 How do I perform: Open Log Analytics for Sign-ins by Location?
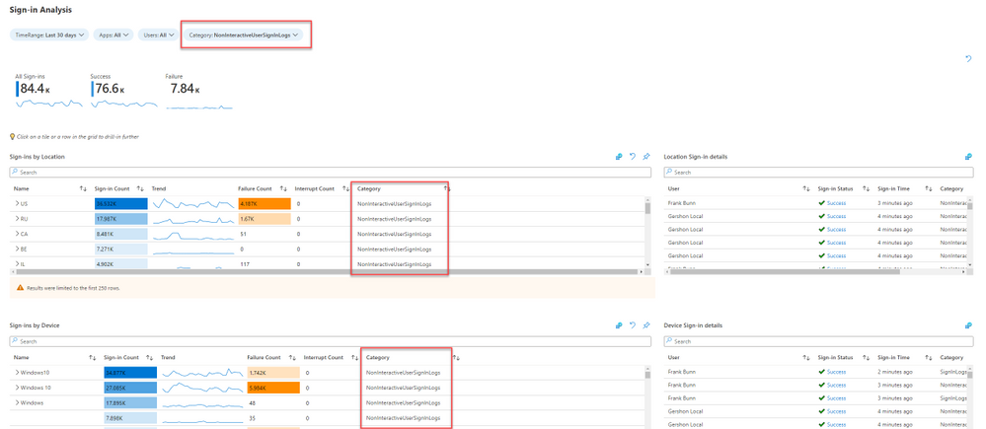[619, 157]
